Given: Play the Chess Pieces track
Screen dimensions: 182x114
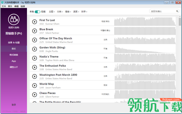Looking at the screenshot, I should tap(35, 95).
